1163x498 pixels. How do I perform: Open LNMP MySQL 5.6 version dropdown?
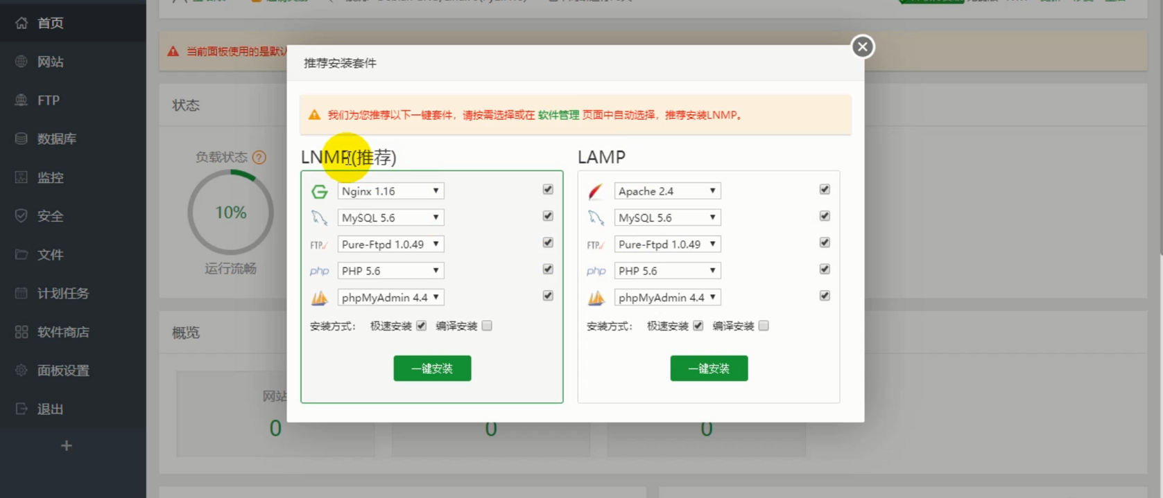(390, 217)
